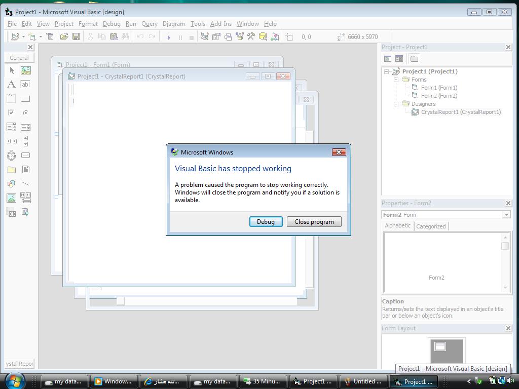The height and width of the screenshot is (389, 519).
Task: Collapse the Designers folder node
Action: coord(396,104)
